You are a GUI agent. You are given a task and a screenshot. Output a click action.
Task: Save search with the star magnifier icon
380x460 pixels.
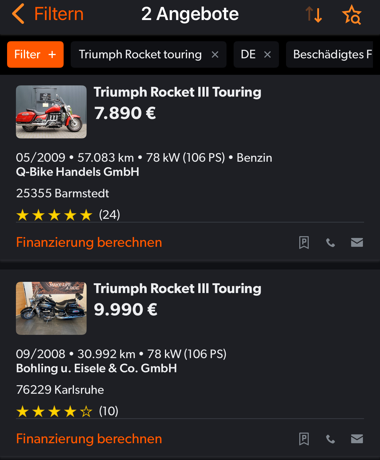point(352,14)
